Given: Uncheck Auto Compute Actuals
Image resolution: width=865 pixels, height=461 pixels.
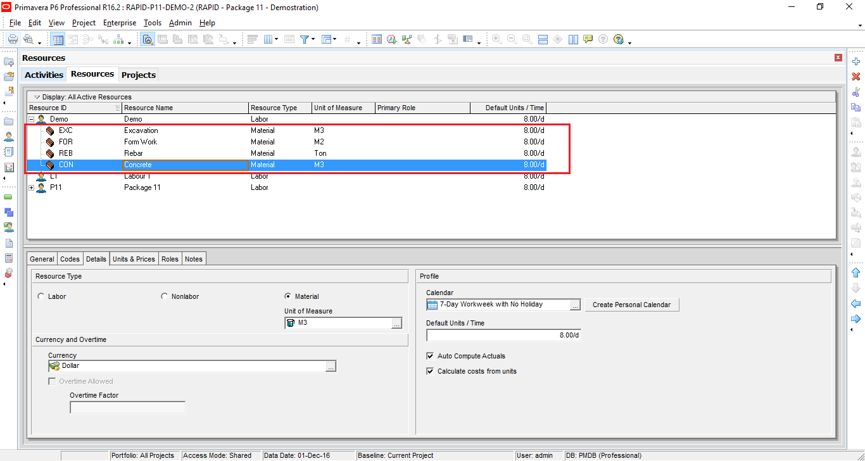Looking at the screenshot, I should point(430,356).
